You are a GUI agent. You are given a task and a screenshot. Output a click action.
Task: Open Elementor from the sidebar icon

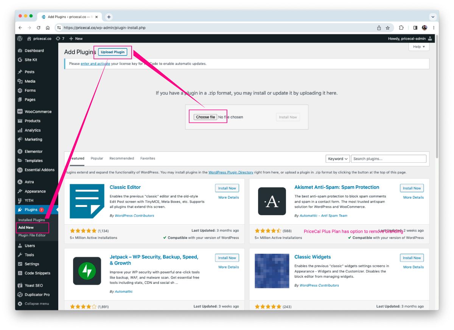20,151
